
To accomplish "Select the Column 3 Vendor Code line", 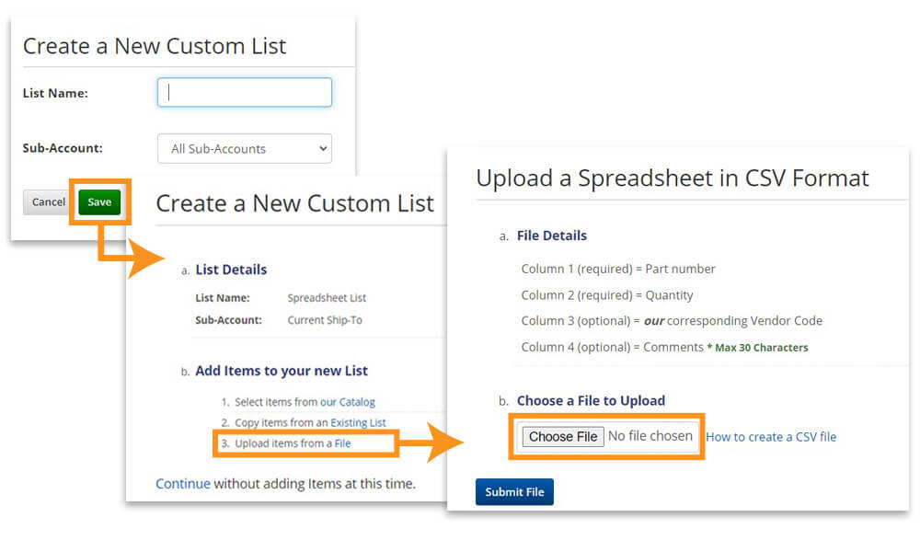I will click(x=672, y=321).
